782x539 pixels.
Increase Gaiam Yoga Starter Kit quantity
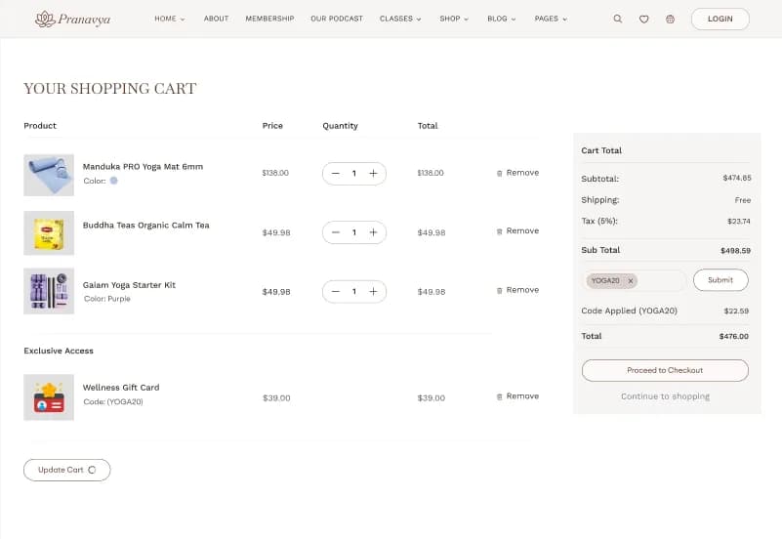373,291
